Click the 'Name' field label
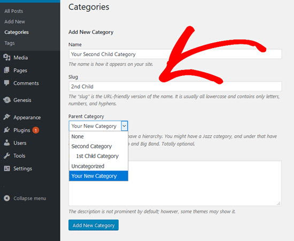Screen dimensions: 294x241 [75, 44]
